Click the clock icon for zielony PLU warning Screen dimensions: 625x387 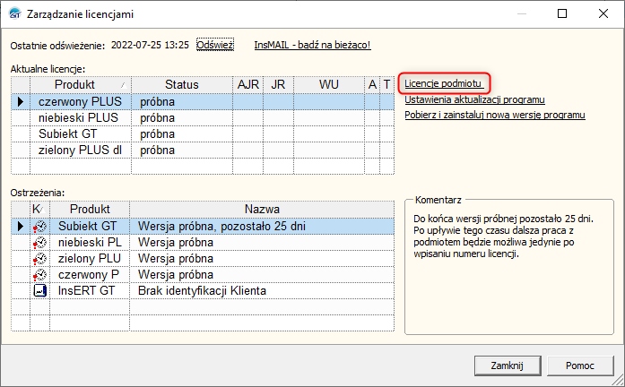[39, 259]
